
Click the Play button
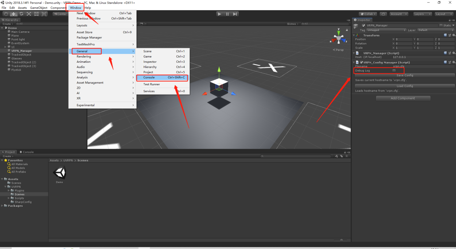(x=219, y=14)
